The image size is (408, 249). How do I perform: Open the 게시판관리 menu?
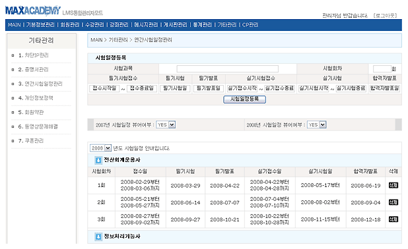click(x=176, y=24)
